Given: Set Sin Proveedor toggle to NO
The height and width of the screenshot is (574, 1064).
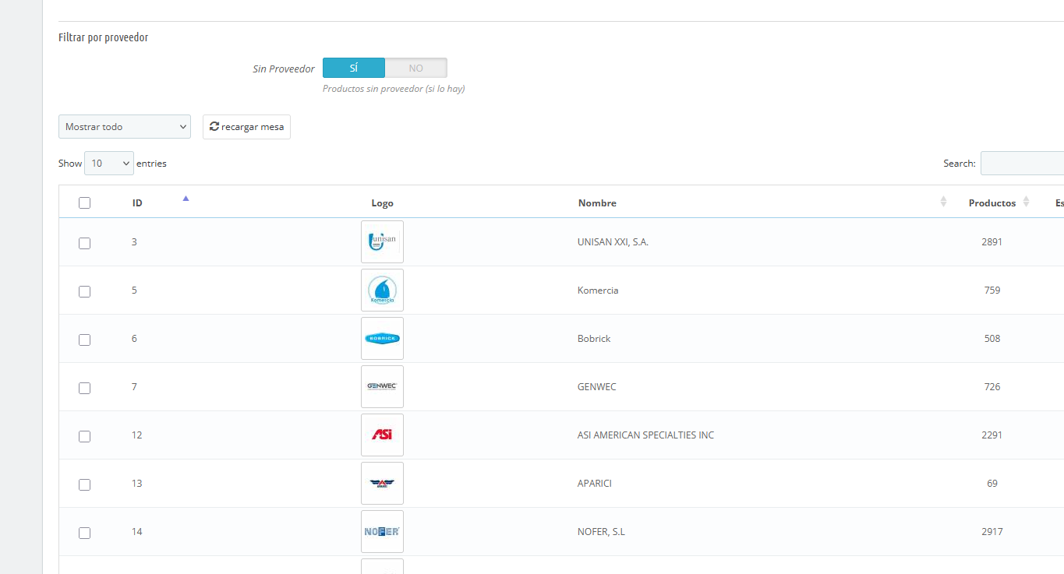Looking at the screenshot, I should pos(416,69).
